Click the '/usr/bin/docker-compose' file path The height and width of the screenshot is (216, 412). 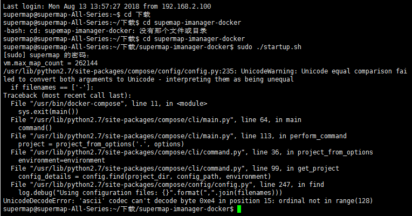click(x=77, y=104)
